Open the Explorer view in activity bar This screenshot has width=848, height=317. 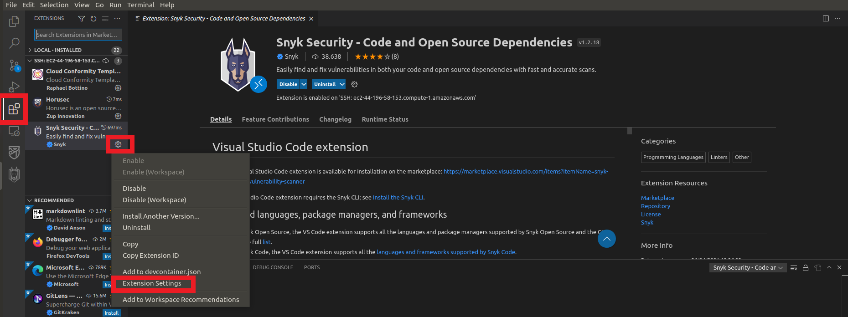[x=14, y=21]
